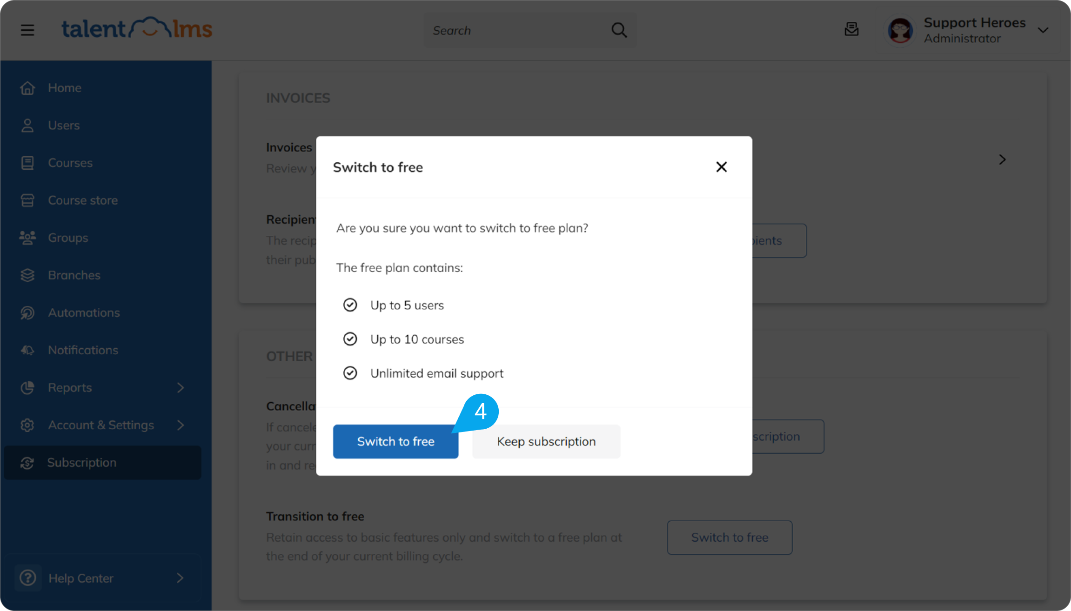1071x611 pixels.
Task: Expand Account & Settings chevron
Action: click(x=181, y=425)
